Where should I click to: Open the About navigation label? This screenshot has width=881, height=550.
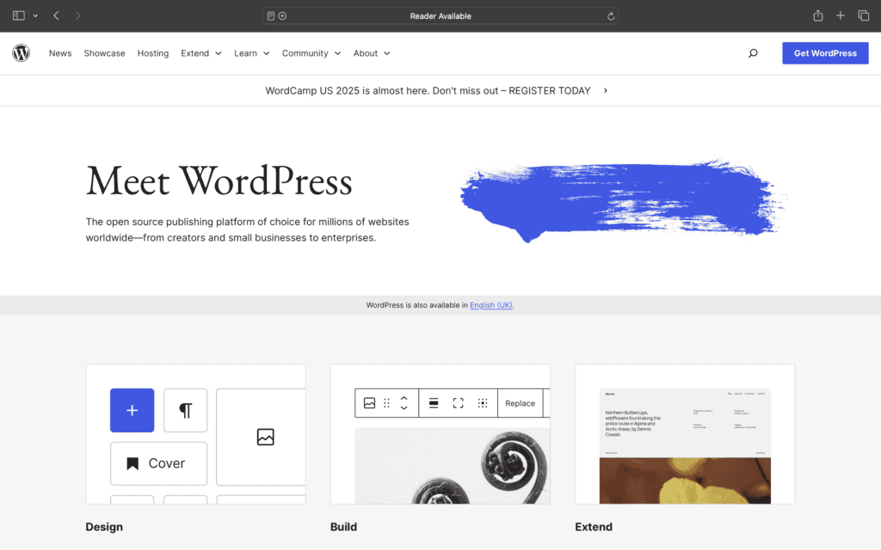click(365, 53)
